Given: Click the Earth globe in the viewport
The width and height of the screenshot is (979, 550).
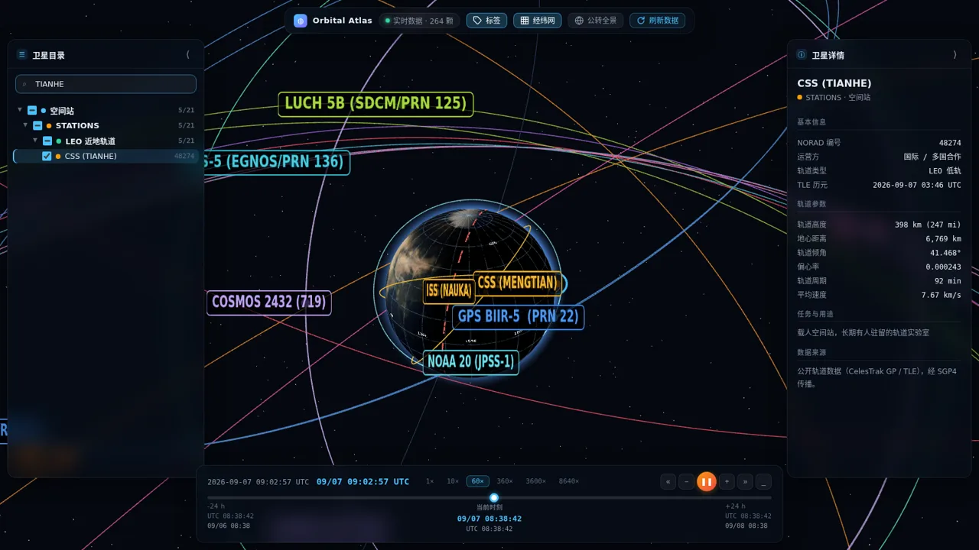Looking at the screenshot, I should click(x=468, y=290).
